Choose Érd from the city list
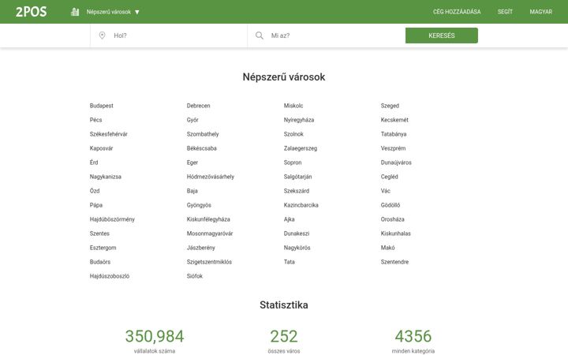This screenshot has width=568, height=355. [94, 163]
